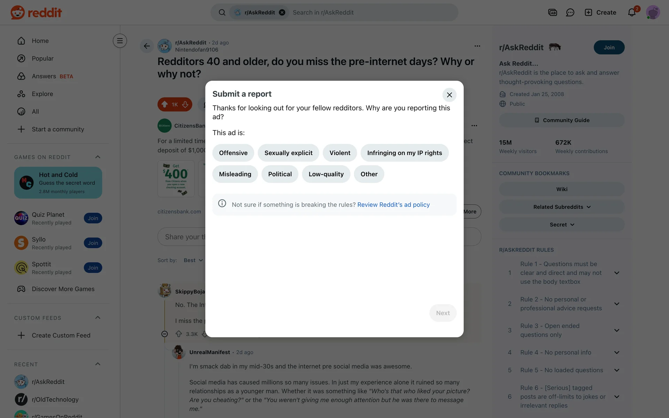
Task: Open Review Reddit's ad policy link
Action: click(x=393, y=205)
